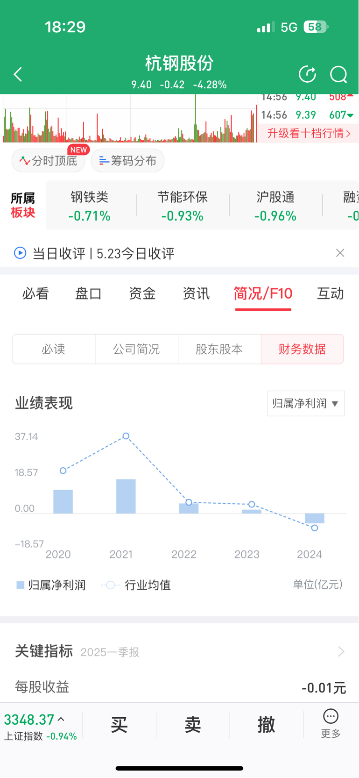359x778 pixels.
Task: Toggle 归属净利润 legend item
Action: click(51, 585)
